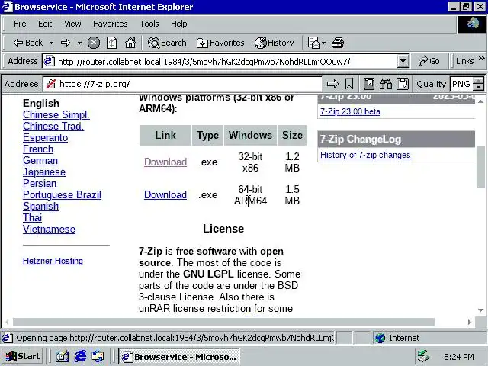
Task: Expand the Links toolbar chevron
Action: (481, 59)
